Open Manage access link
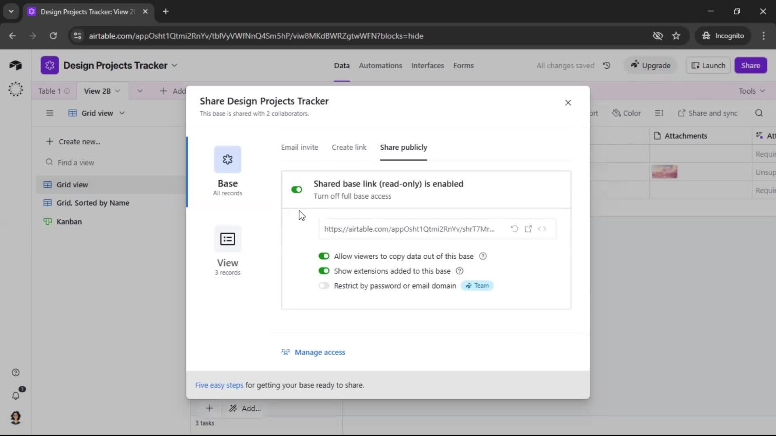Screen dimensions: 776x436 313,352
